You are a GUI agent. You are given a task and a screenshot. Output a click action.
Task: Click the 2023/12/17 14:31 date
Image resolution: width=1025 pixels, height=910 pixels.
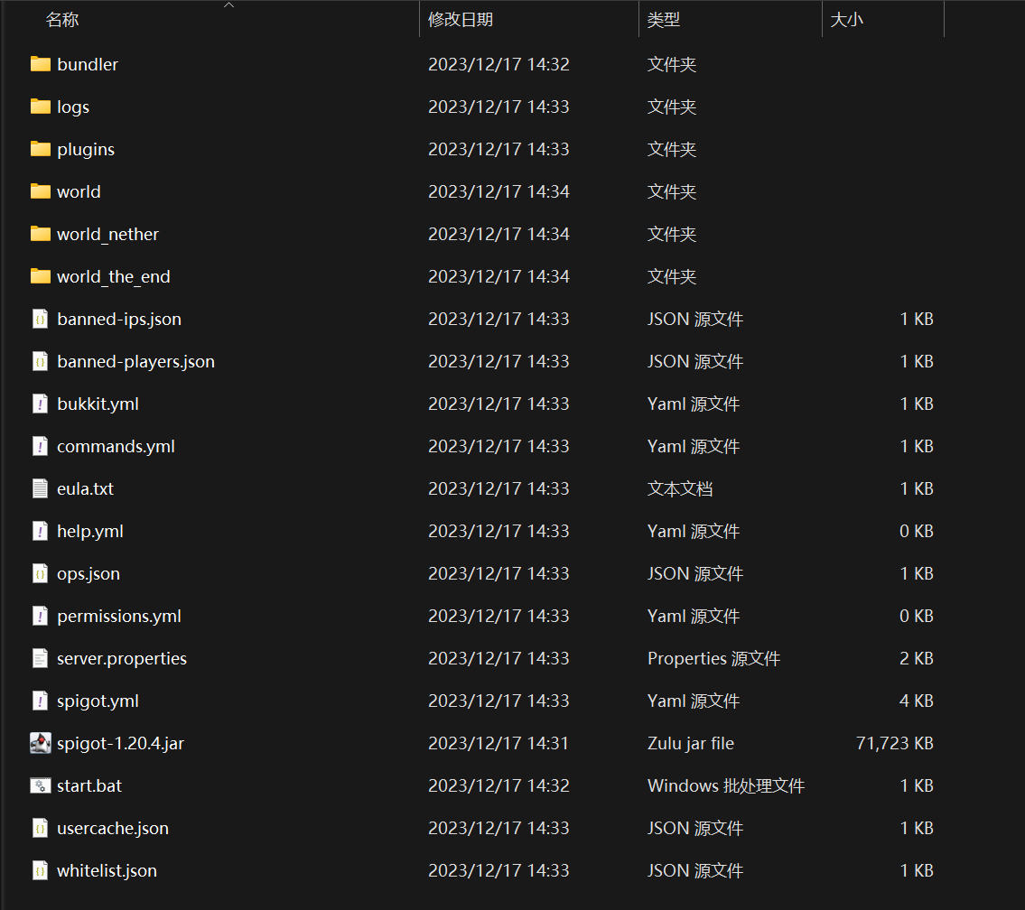[x=499, y=743]
